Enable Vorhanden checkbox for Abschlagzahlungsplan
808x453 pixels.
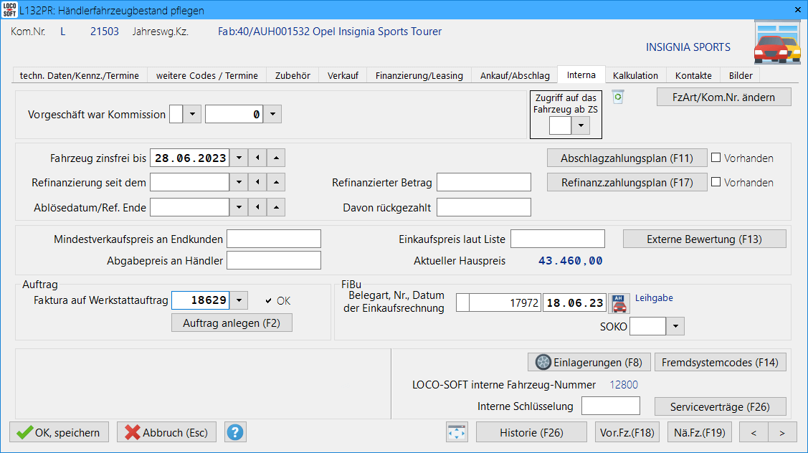[x=716, y=158]
